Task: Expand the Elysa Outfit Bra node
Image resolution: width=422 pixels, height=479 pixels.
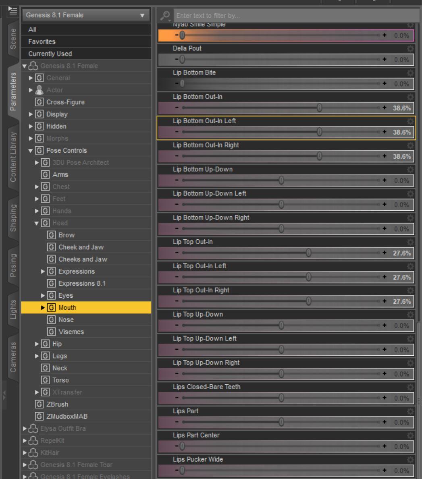Action: click(25, 429)
